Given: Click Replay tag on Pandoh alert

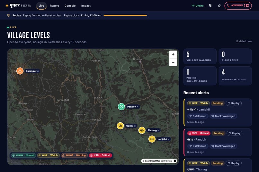Looking at the screenshot, I should 234,133.
